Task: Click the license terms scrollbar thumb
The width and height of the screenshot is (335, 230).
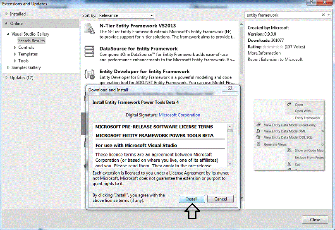Action: [x=230, y=131]
